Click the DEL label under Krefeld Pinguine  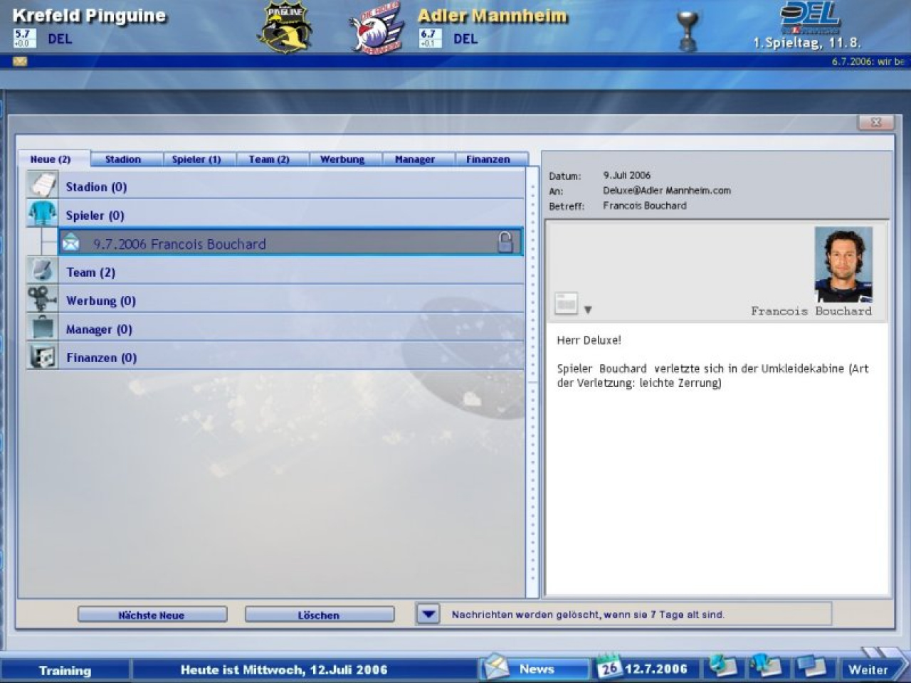(x=60, y=39)
